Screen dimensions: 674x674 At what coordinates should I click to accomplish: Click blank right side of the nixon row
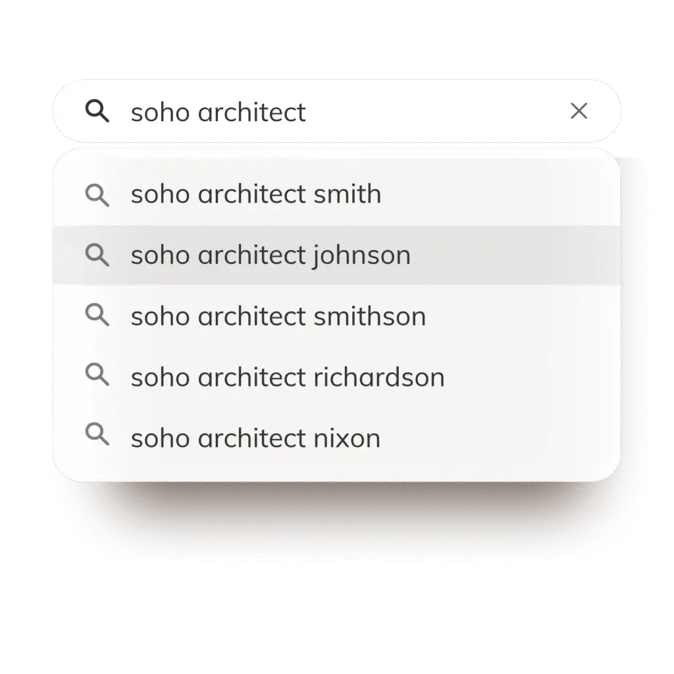pos(503,438)
